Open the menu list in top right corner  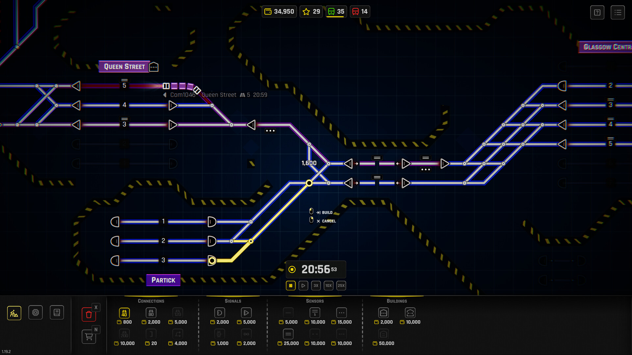click(618, 12)
